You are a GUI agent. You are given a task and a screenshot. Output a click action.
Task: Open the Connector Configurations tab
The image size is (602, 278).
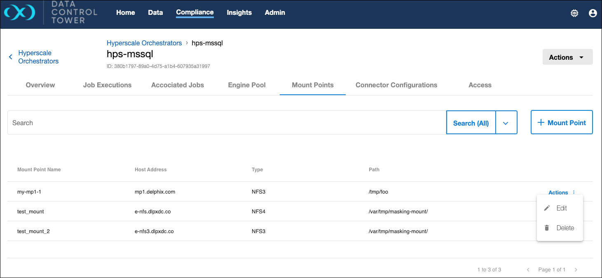coord(396,85)
